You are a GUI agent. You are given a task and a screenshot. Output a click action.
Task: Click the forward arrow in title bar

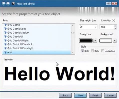pos(8,4)
